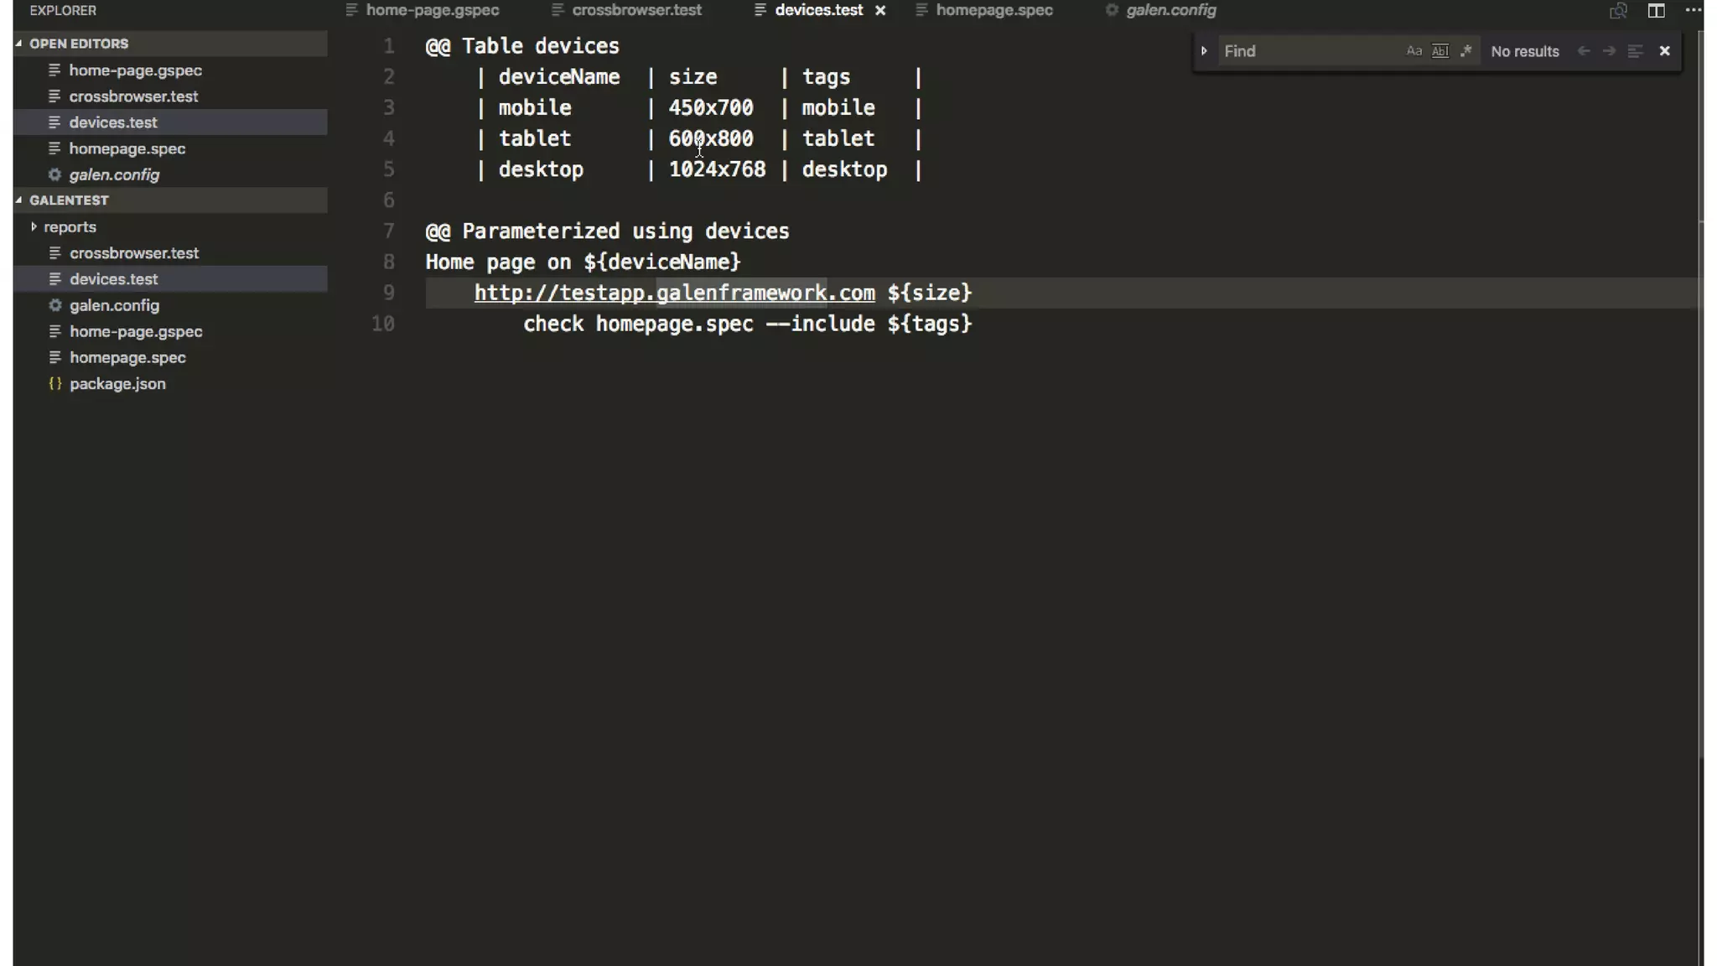Click the previous match arrow
The height and width of the screenshot is (966, 1717).
point(1583,51)
